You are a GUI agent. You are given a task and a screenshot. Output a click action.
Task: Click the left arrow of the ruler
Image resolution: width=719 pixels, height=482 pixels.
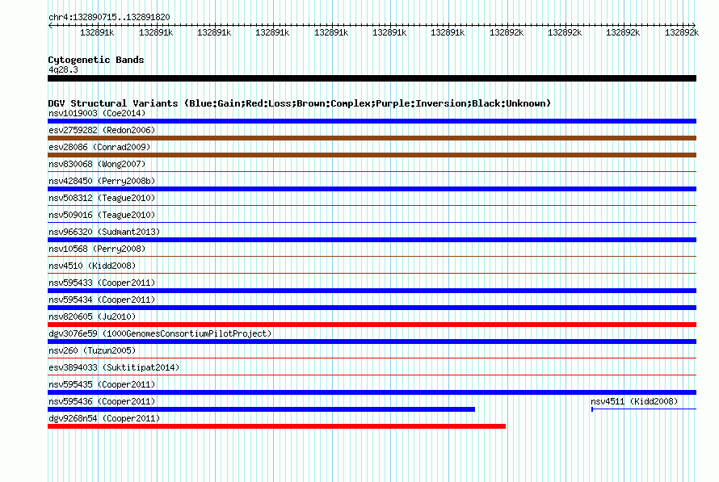click(50, 26)
